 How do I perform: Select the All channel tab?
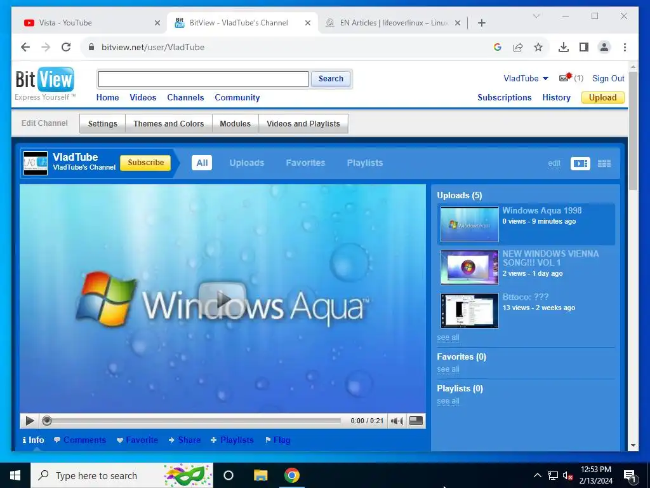(202, 163)
